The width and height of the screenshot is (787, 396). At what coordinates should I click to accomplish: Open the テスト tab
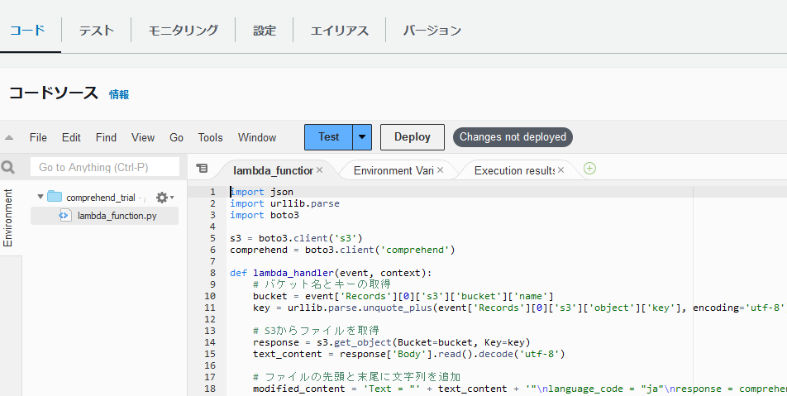pos(97,31)
